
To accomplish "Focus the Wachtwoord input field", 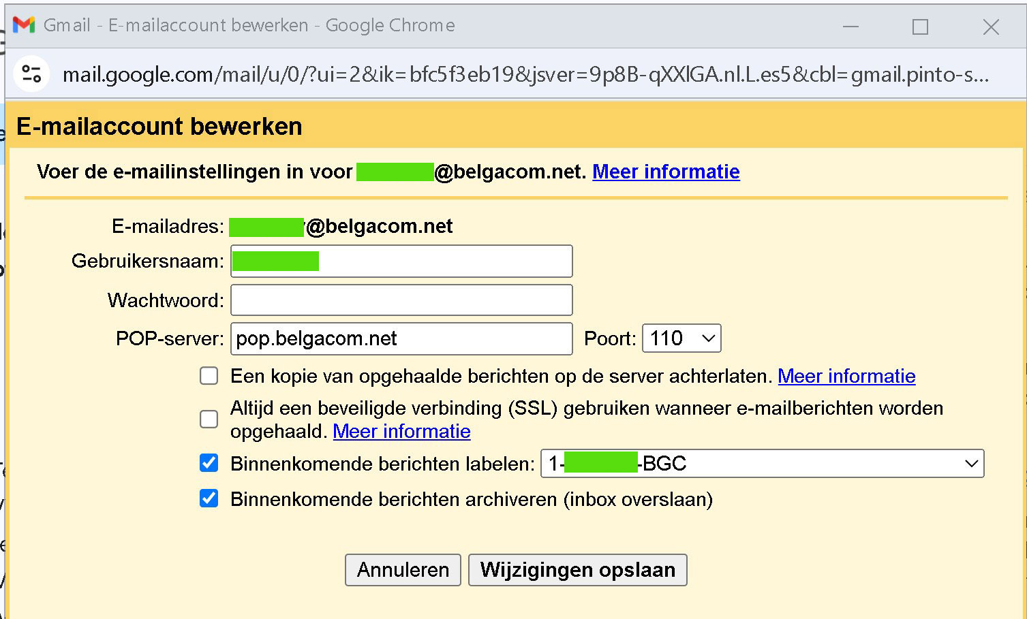I will click(x=401, y=300).
